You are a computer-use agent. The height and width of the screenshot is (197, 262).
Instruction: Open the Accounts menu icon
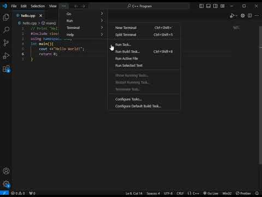click(x=6, y=171)
